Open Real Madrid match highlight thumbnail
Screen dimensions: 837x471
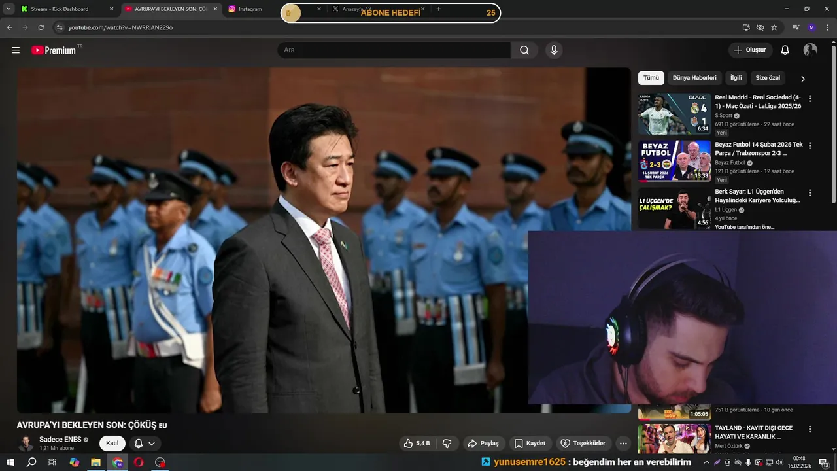[675, 114]
